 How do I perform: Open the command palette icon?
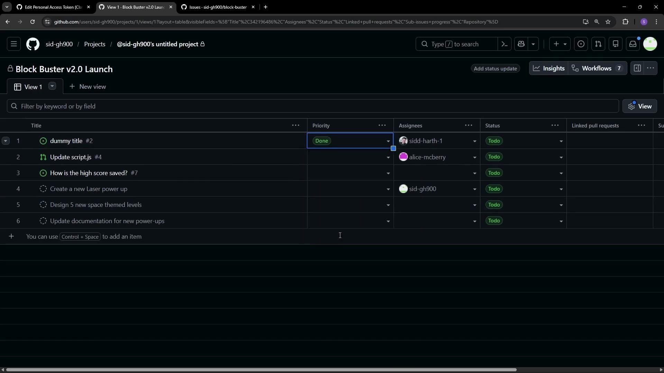[504, 44]
